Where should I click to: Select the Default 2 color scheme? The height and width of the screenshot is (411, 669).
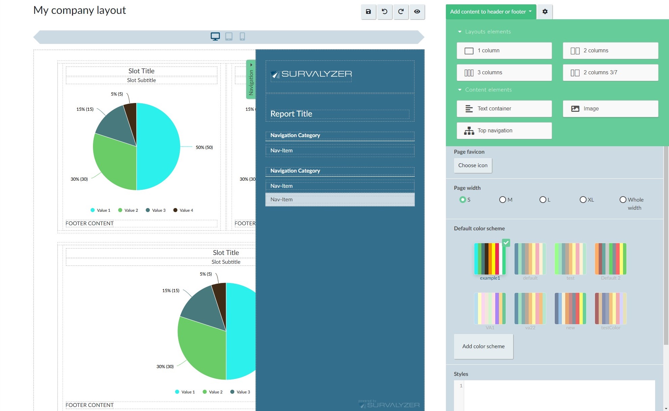pos(610,259)
